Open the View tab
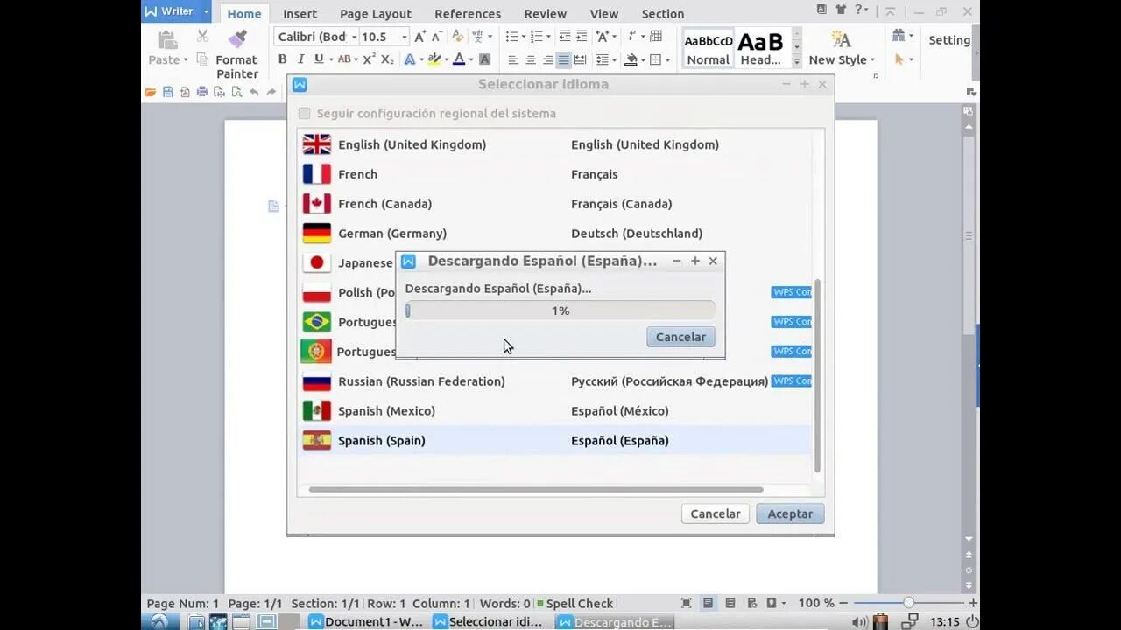Screen dimensions: 1121x630 604,13
